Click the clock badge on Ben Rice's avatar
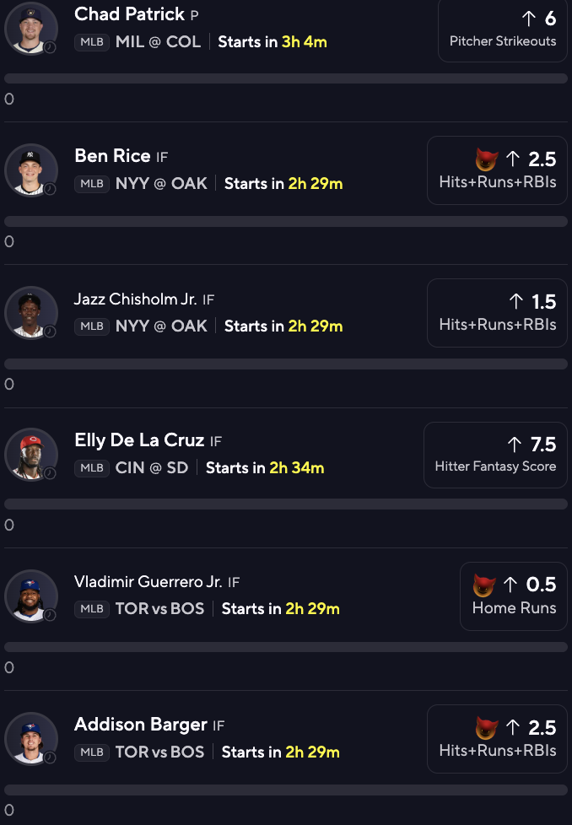 50,189
